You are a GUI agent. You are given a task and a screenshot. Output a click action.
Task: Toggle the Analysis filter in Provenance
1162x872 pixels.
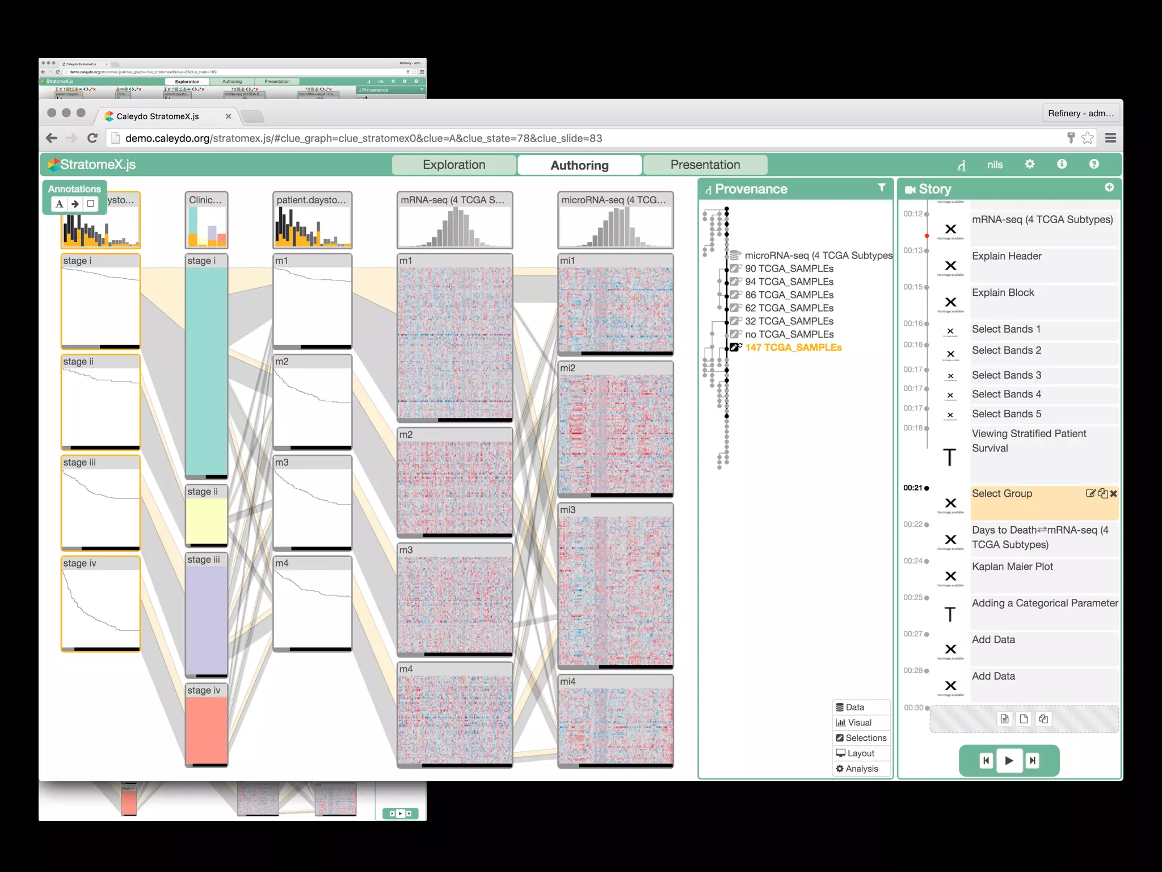click(861, 769)
